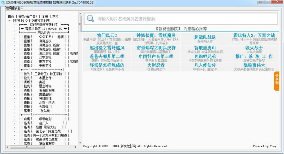Open 坏蛋是怎样炼成的 recommendation

click(107, 65)
